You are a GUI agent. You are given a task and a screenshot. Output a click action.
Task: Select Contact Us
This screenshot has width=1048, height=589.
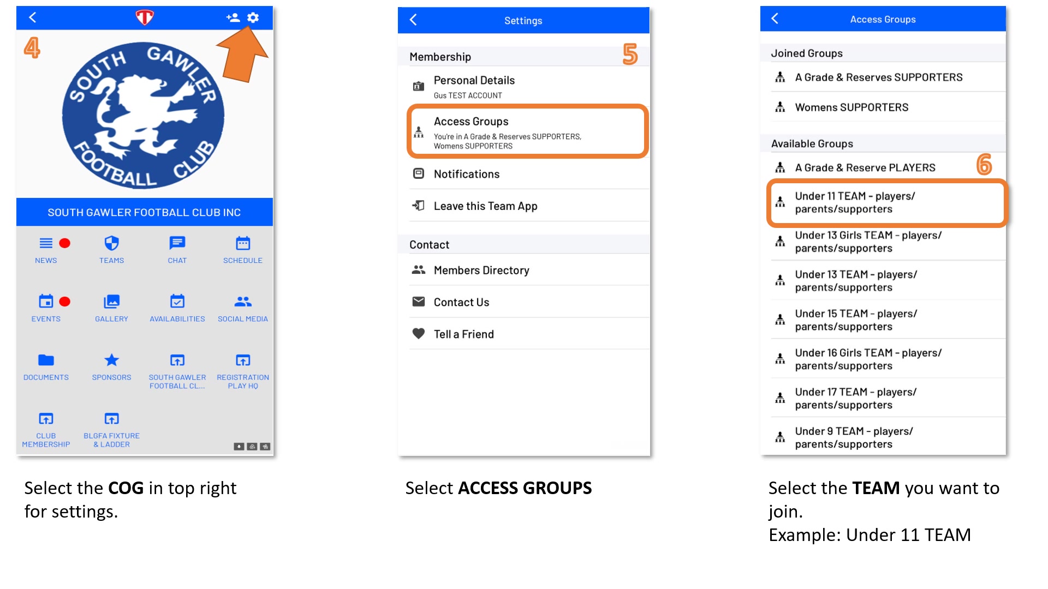point(528,302)
